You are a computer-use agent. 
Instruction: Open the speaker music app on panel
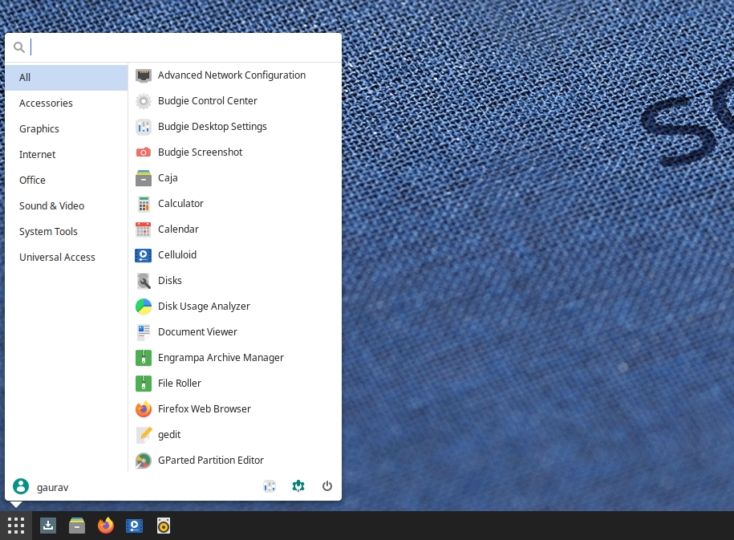click(164, 526)
